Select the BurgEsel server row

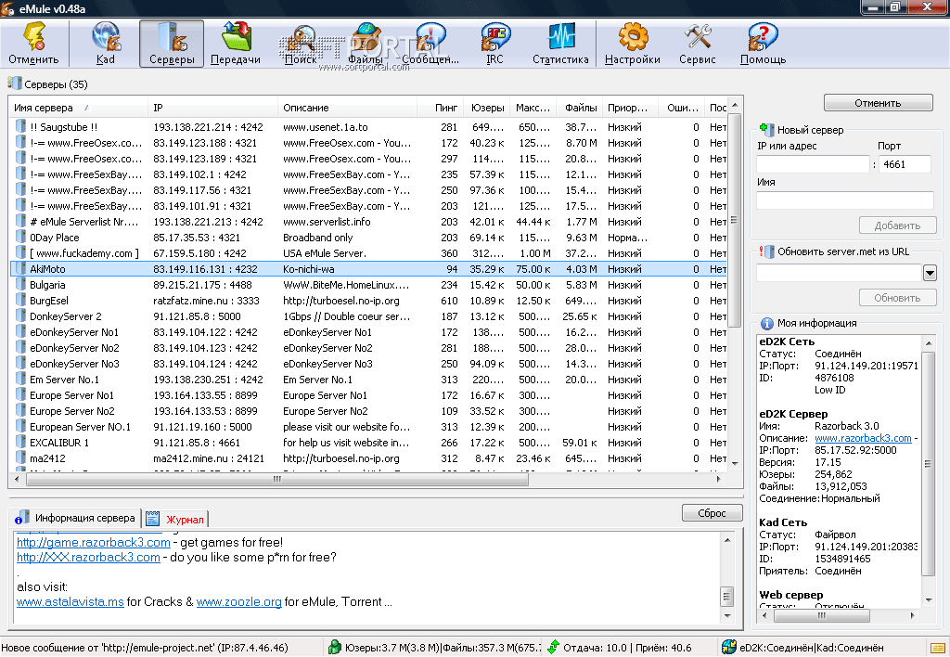click(x=368, y=301)
